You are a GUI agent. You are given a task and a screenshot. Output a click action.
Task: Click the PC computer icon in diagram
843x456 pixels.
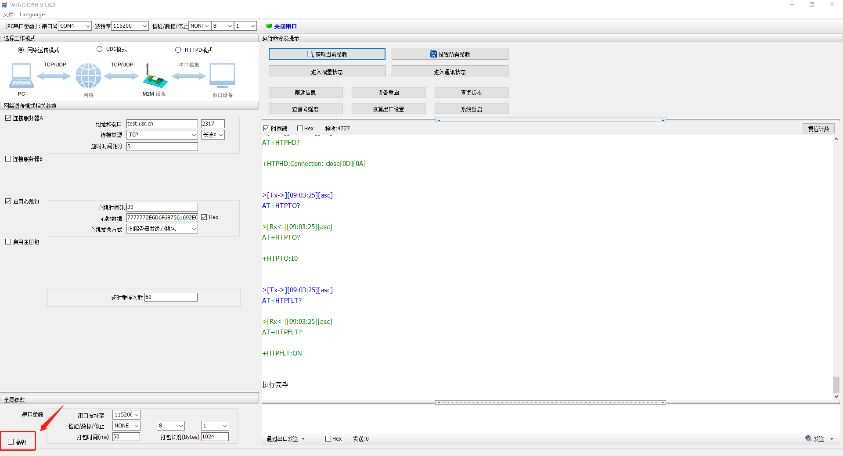click(21, 76)
